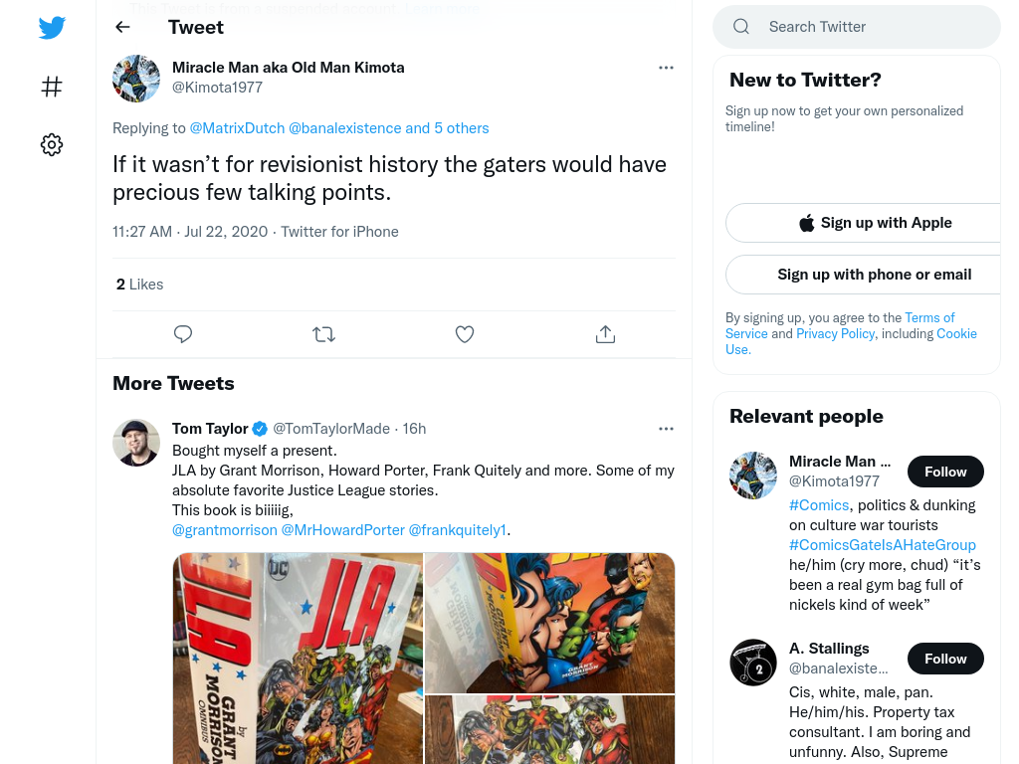Open the @MatrixDutch mention link
The width and height of the screenshot is (1019, 764).
pyautogui.click(x=237, y=128)
